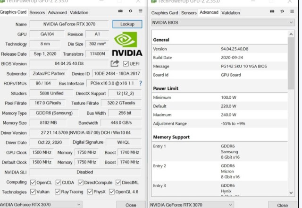Click Close button in the right window
Viewport: 302px width, 208px height.
pos(282,205)
